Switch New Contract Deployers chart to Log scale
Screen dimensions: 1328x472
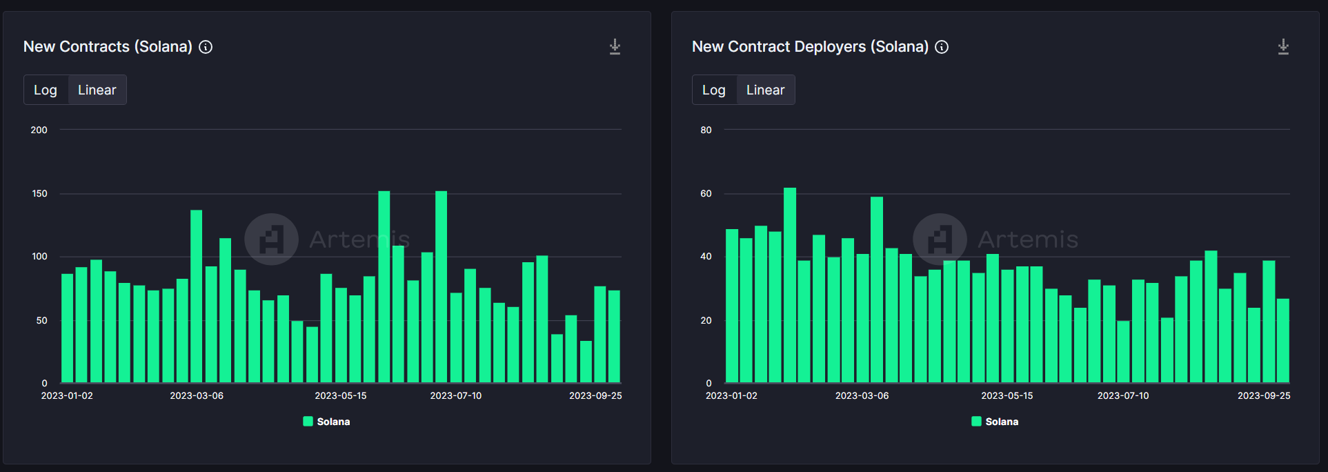tap(714, 90)
